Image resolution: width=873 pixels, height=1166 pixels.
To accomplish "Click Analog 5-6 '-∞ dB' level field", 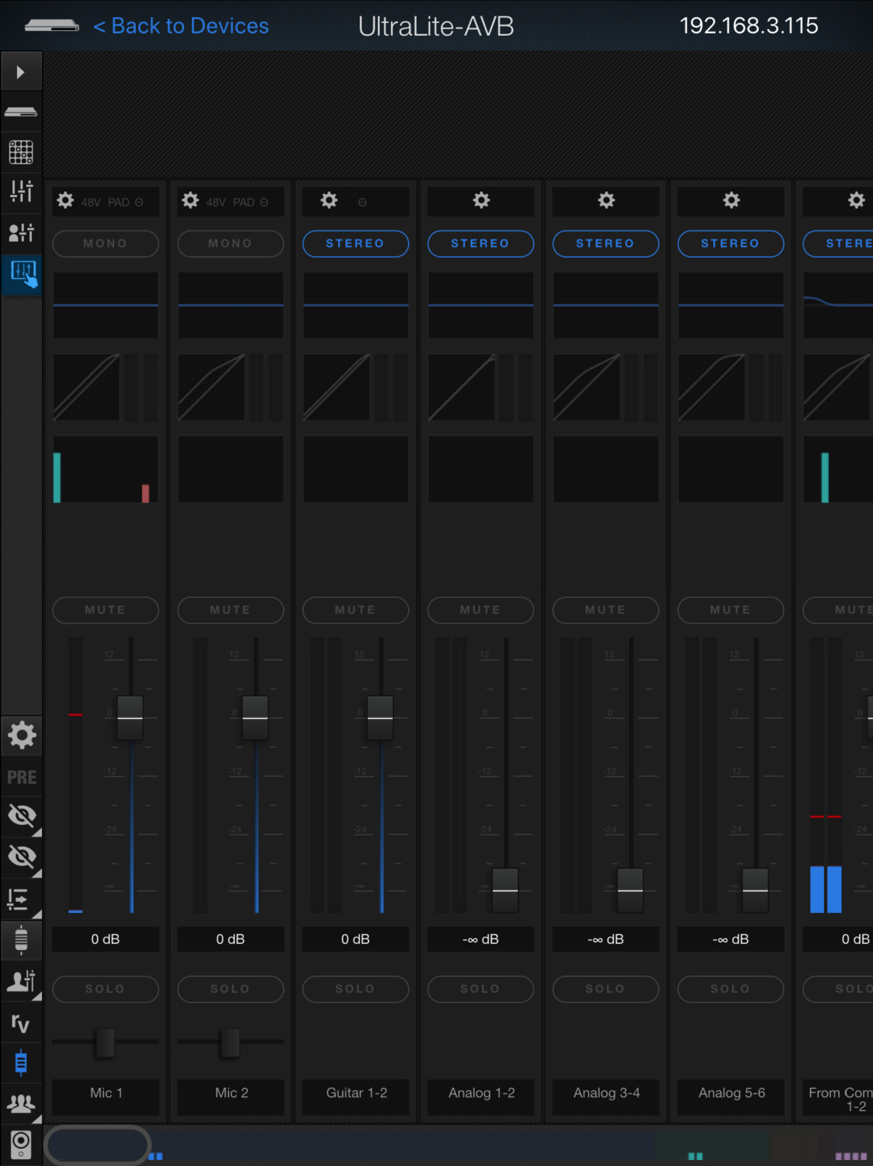I will click(730, 939).
